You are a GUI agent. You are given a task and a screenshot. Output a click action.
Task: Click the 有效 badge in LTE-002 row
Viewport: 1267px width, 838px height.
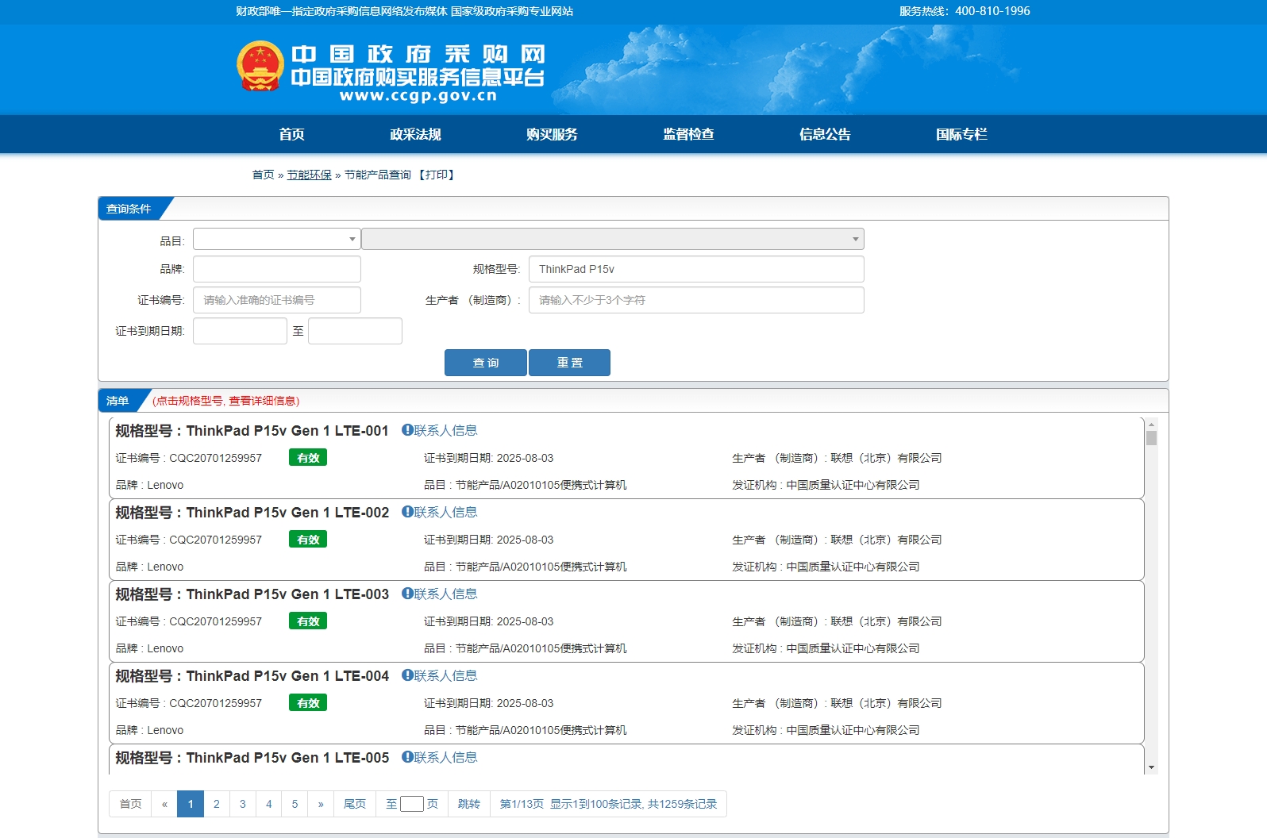308,540
